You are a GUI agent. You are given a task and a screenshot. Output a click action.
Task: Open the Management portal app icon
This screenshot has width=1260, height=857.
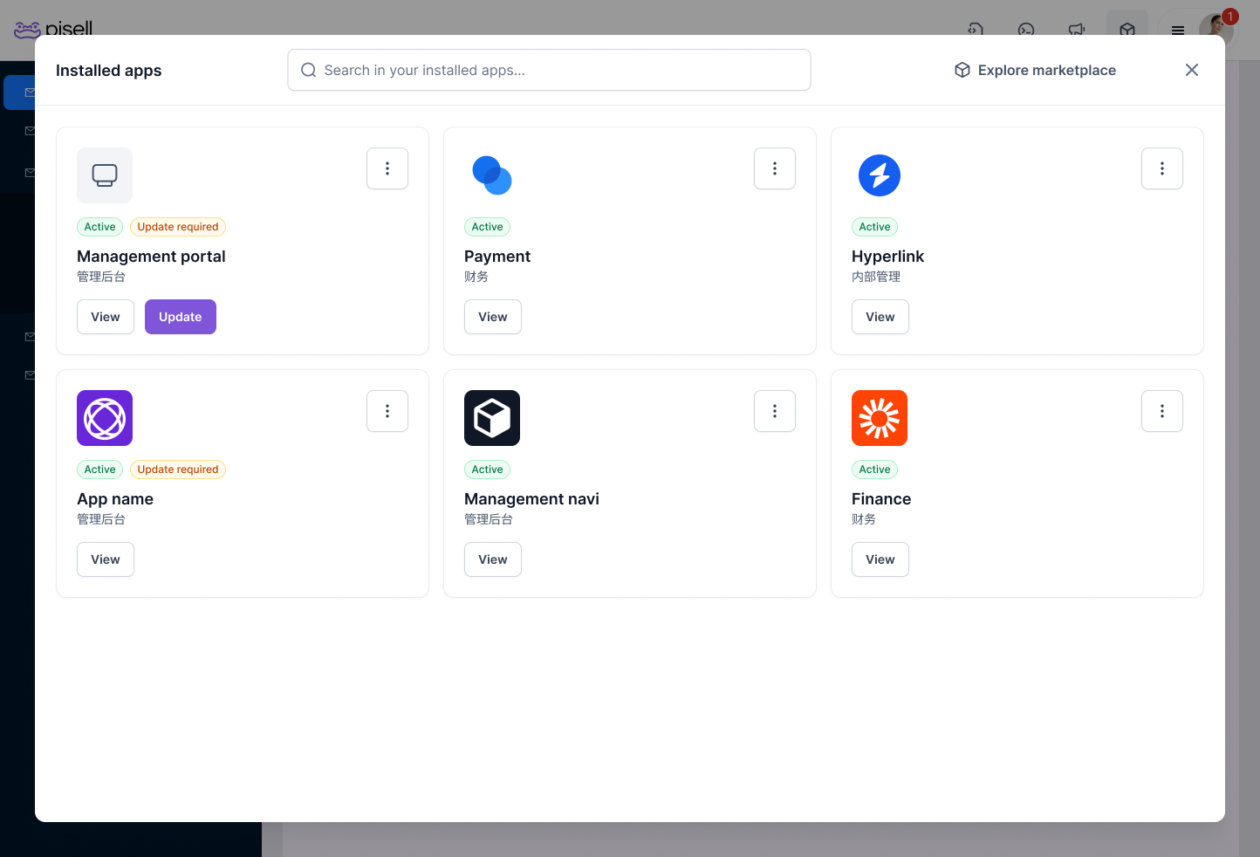coord(105,175)
